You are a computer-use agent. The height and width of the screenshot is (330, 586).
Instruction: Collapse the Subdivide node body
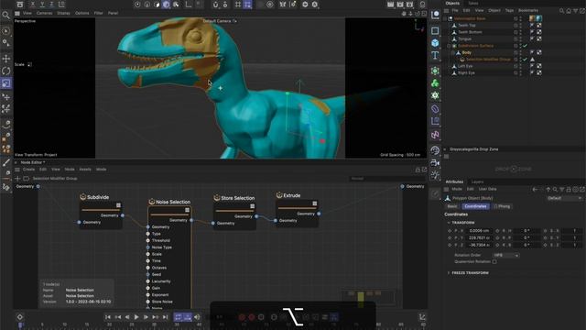[118, 205]
